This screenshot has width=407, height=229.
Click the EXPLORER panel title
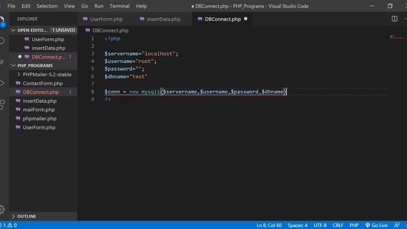tap(27, 19)
